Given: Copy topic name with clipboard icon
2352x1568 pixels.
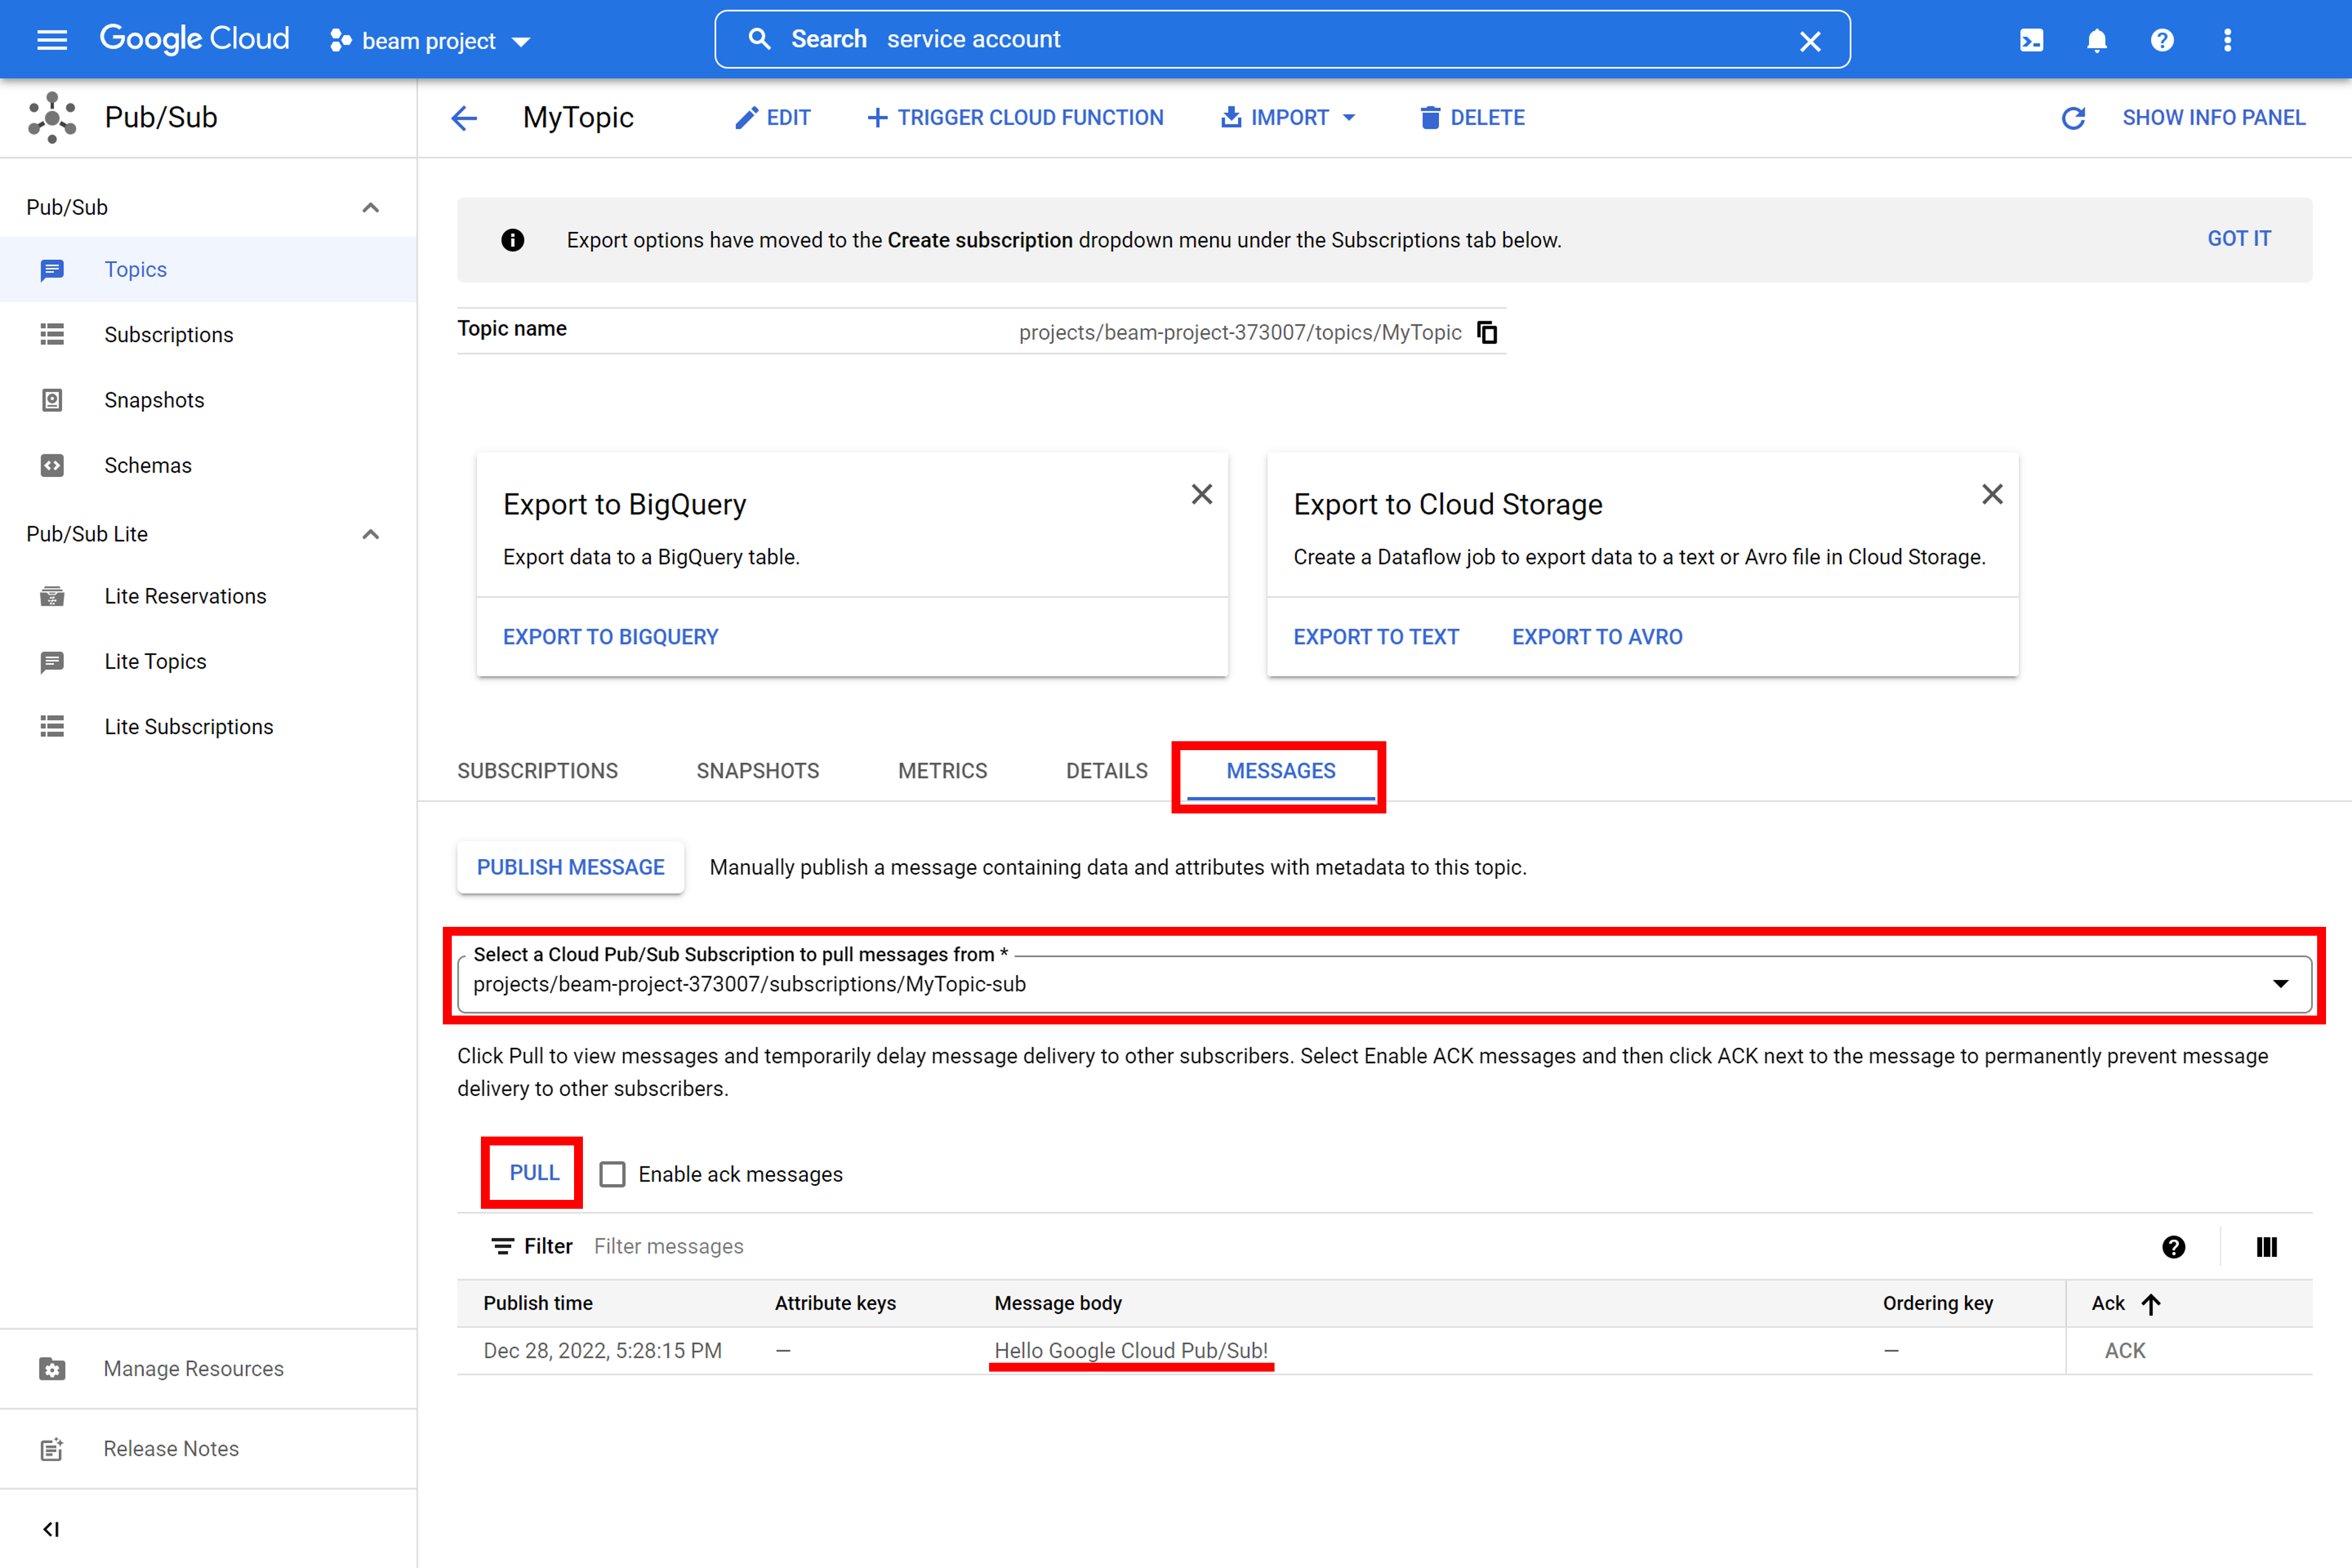Looking at the screenshot, I should (x=1487, y=332).
